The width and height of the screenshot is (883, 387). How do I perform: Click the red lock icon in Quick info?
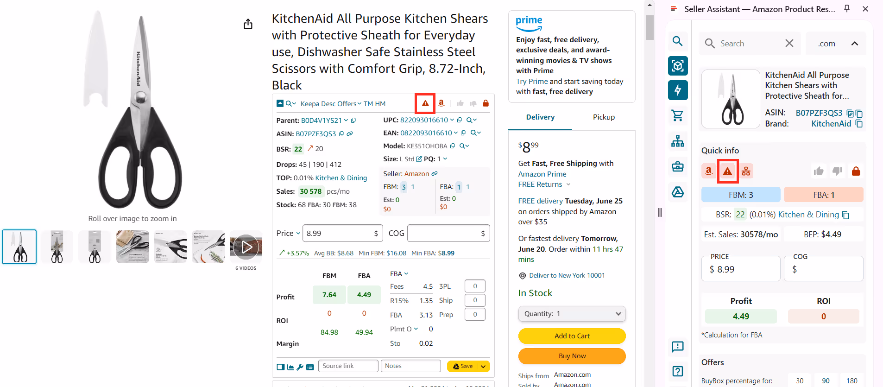(856, 171)
